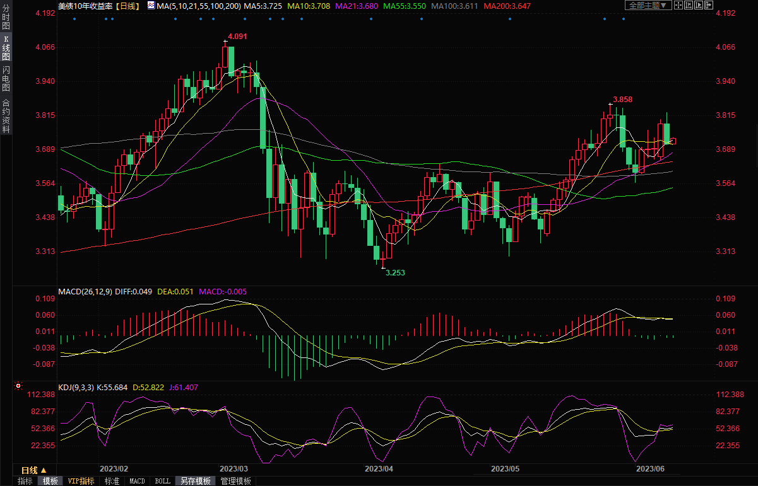Click the range measurement icon beside the crosshair
Image resolution: width=758 pixels, height=486 pixels.
(x=687, y=5)
